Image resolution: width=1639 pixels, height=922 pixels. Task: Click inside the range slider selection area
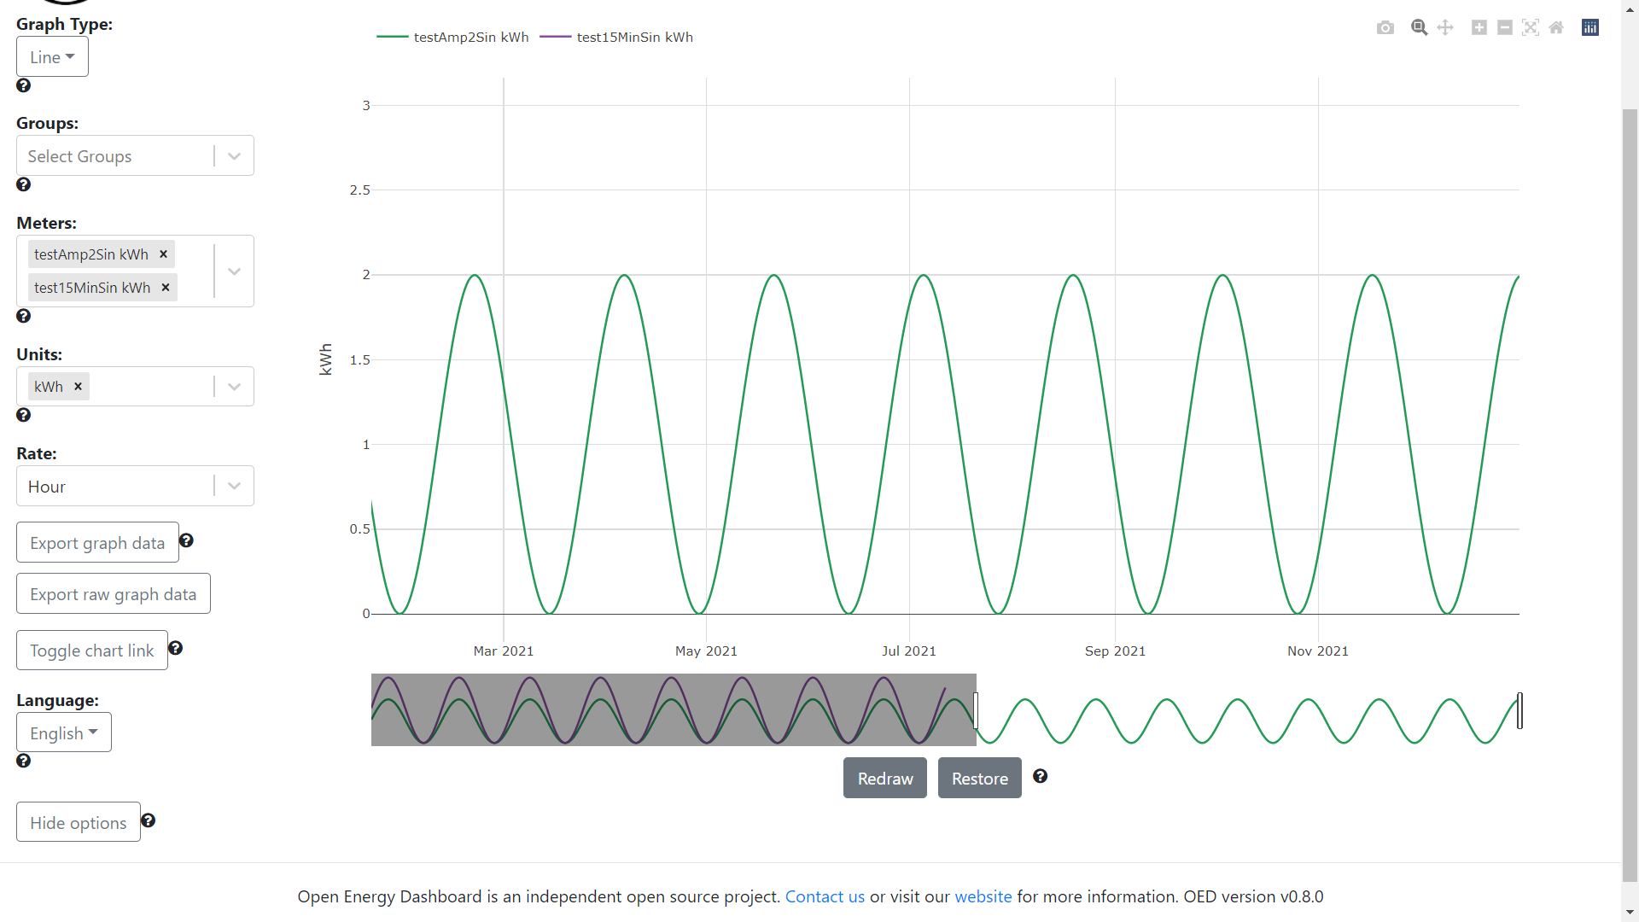[x=674, y=709]
